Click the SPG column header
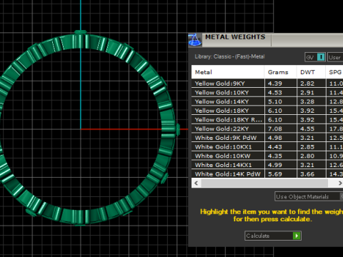Viewport: 343px width, 257px height. [334, 72]
